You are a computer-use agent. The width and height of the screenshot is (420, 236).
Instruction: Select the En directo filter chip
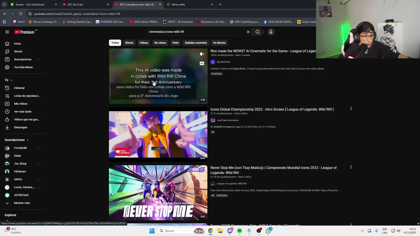(x=219, y=43)
